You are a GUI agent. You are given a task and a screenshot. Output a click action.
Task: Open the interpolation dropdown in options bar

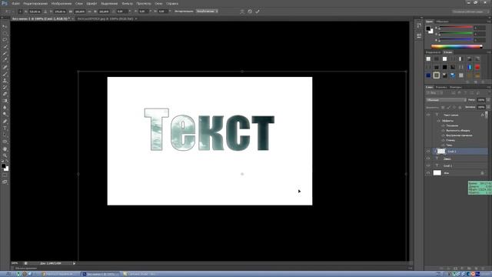[x=207, y=12]
